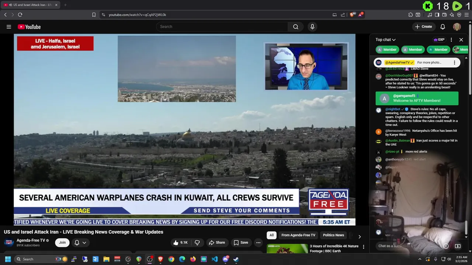Select From Agenda-Free TV chip

click(x=298, y=235)
